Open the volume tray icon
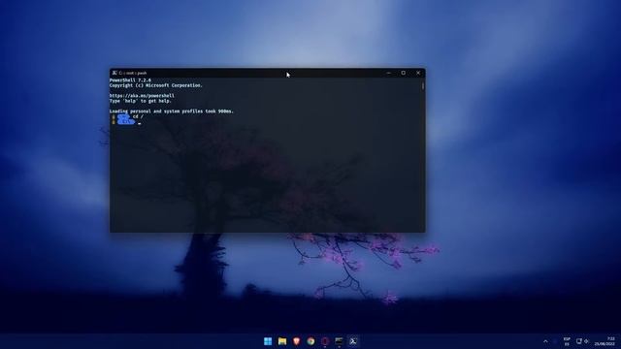621x349 pixels. [586, 341]
